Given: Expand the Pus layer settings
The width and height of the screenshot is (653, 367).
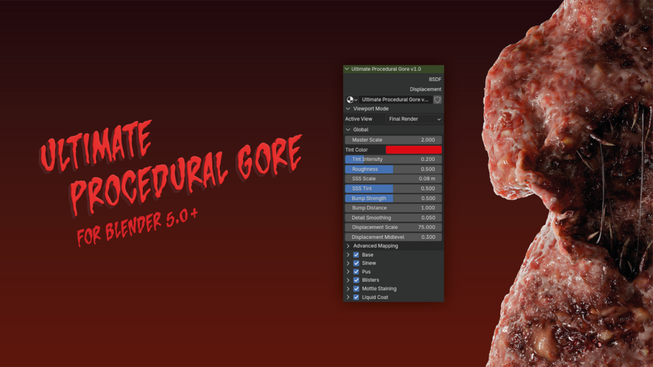Looking at the screenshot, I should point(348,272).
